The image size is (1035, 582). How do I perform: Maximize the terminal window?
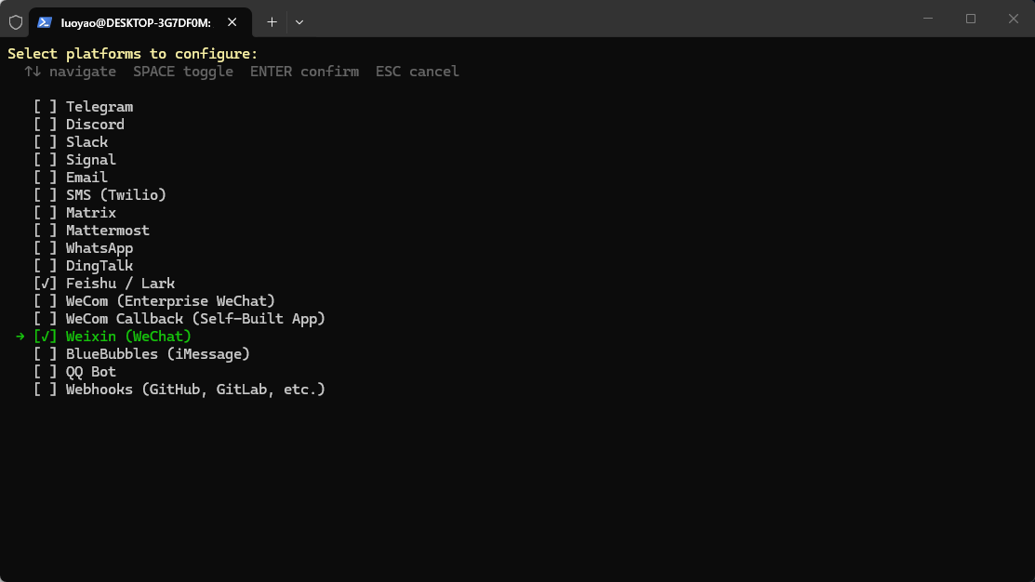click(970, 19)
